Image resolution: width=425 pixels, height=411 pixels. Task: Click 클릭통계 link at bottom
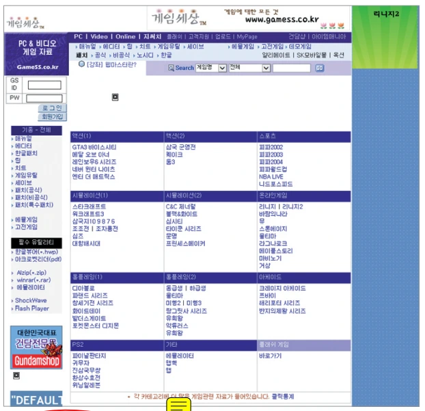(x=283, y=397)
